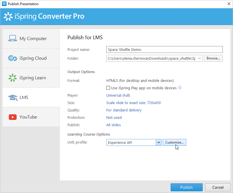
Task: Select the Experience API combo box
Action: tap(134, 142)
